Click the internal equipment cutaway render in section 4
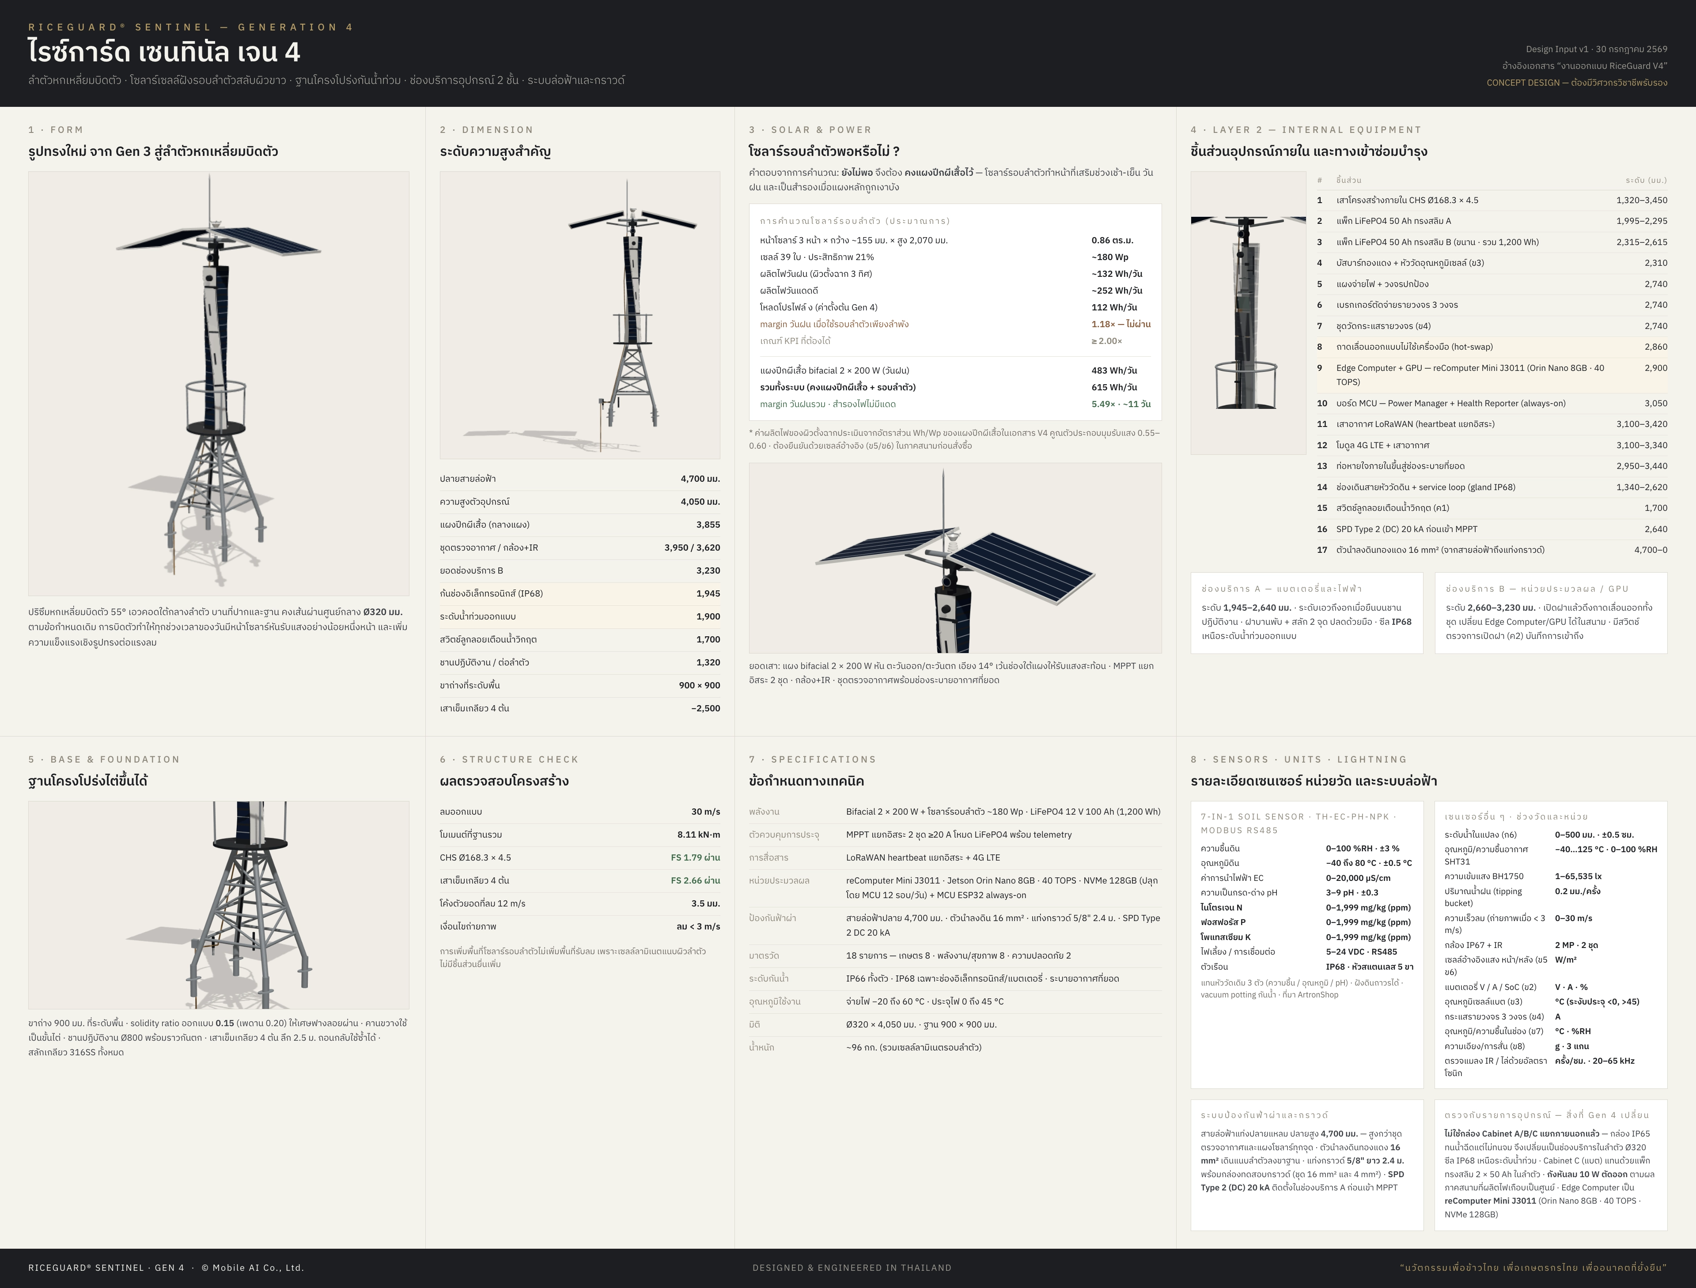The width and height of the screenshot is (1696, 1288). point(1248,313)
